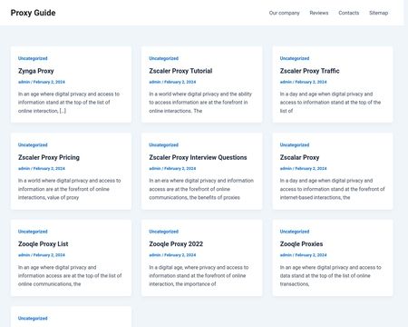Open the Sitemap menu link

pos(378,13)
